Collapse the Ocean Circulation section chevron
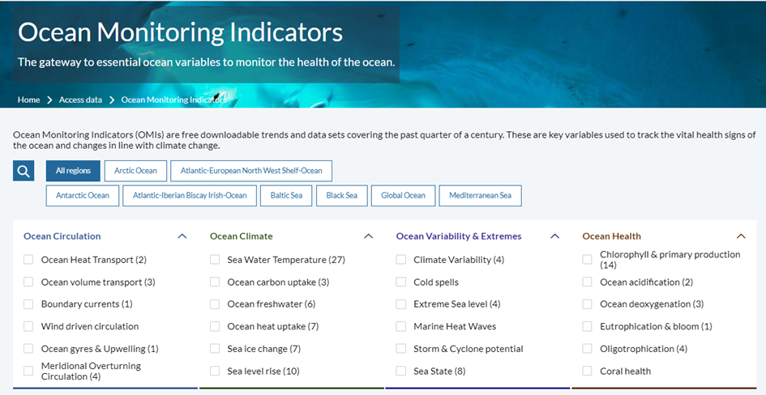The image size is (766, 395). coord(182,236)
